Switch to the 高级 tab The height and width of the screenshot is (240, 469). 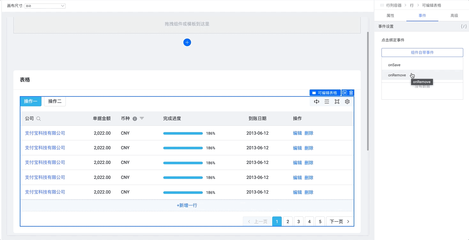coord(454,16)
